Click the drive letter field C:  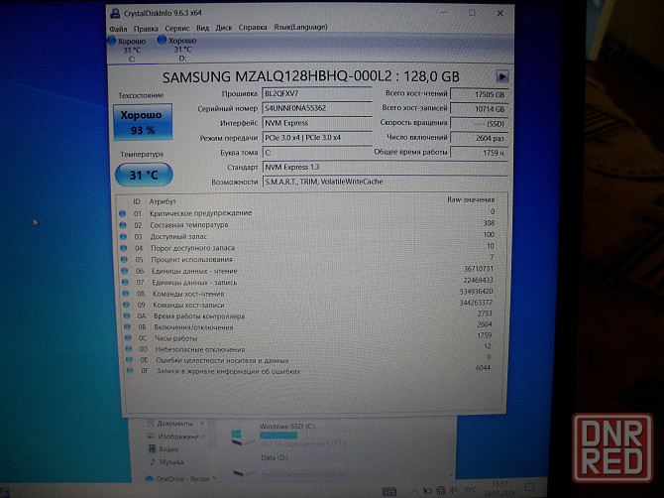(317, 152)
